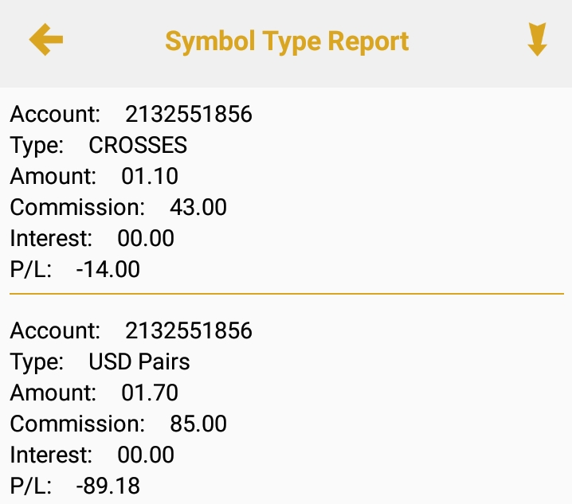This screenshot has width=572, height=504.
Task: Tap first account number 2132551856
Action: pyautogui.click(x=189, y=114)
